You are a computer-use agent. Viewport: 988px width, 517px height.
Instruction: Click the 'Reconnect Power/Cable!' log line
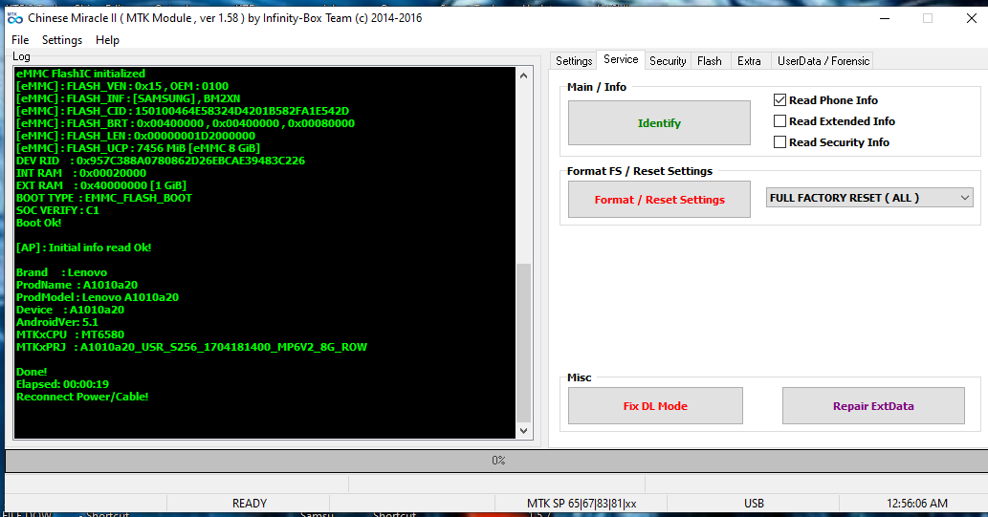(x=82, y=397)
